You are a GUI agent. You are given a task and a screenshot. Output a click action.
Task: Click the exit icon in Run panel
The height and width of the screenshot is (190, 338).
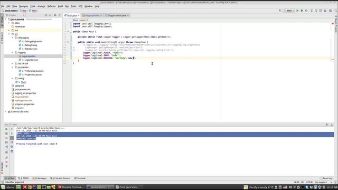6,147
